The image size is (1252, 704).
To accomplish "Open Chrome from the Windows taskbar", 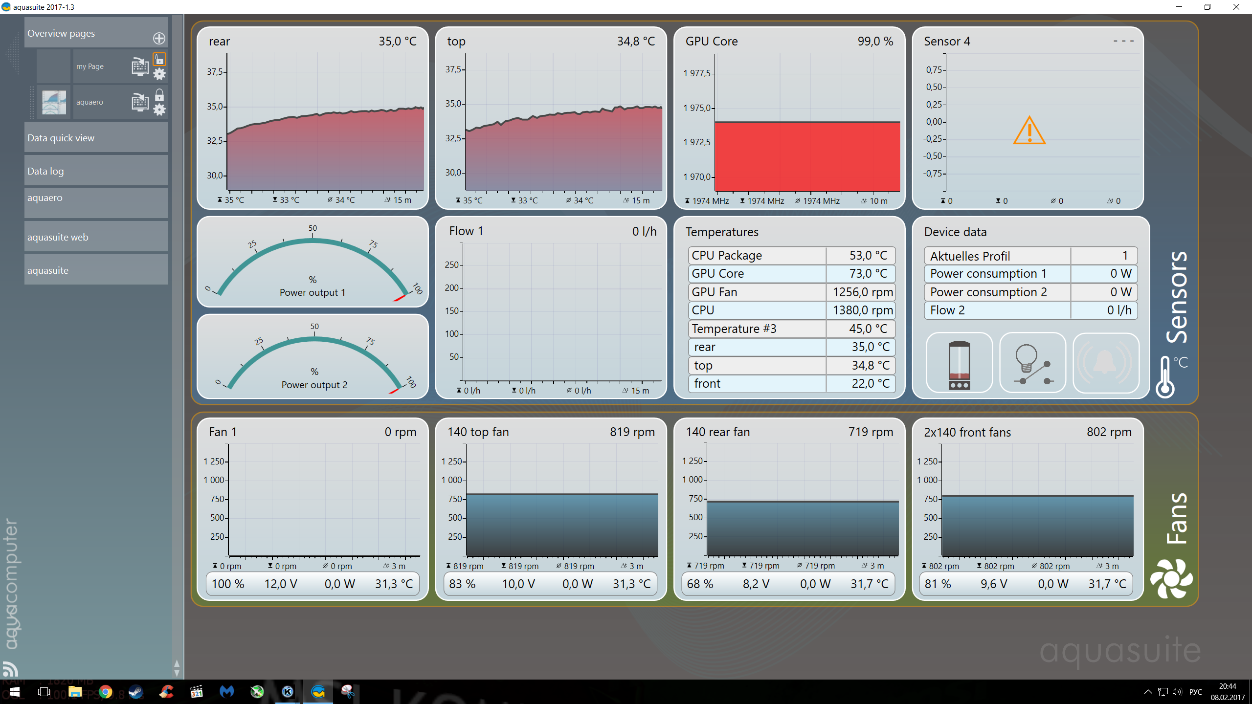I will [105, 692].
